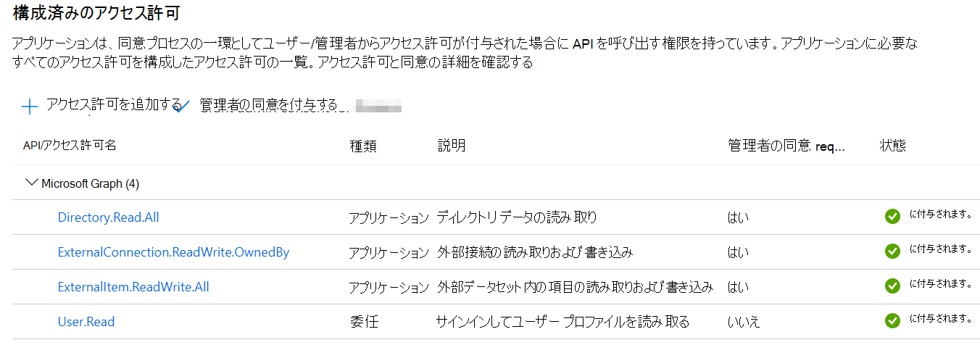Open the Directory.Read.All permission
This screenshot has height=345, width=980.
[x=108, y=217]
